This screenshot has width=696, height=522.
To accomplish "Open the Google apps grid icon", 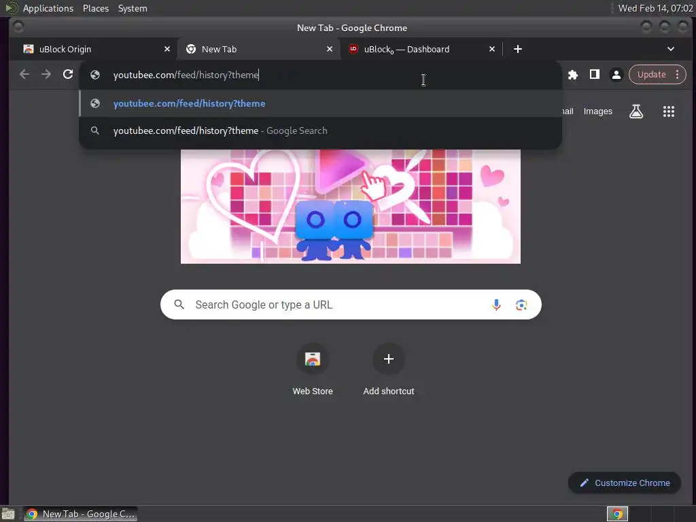I will pos(669,111).
